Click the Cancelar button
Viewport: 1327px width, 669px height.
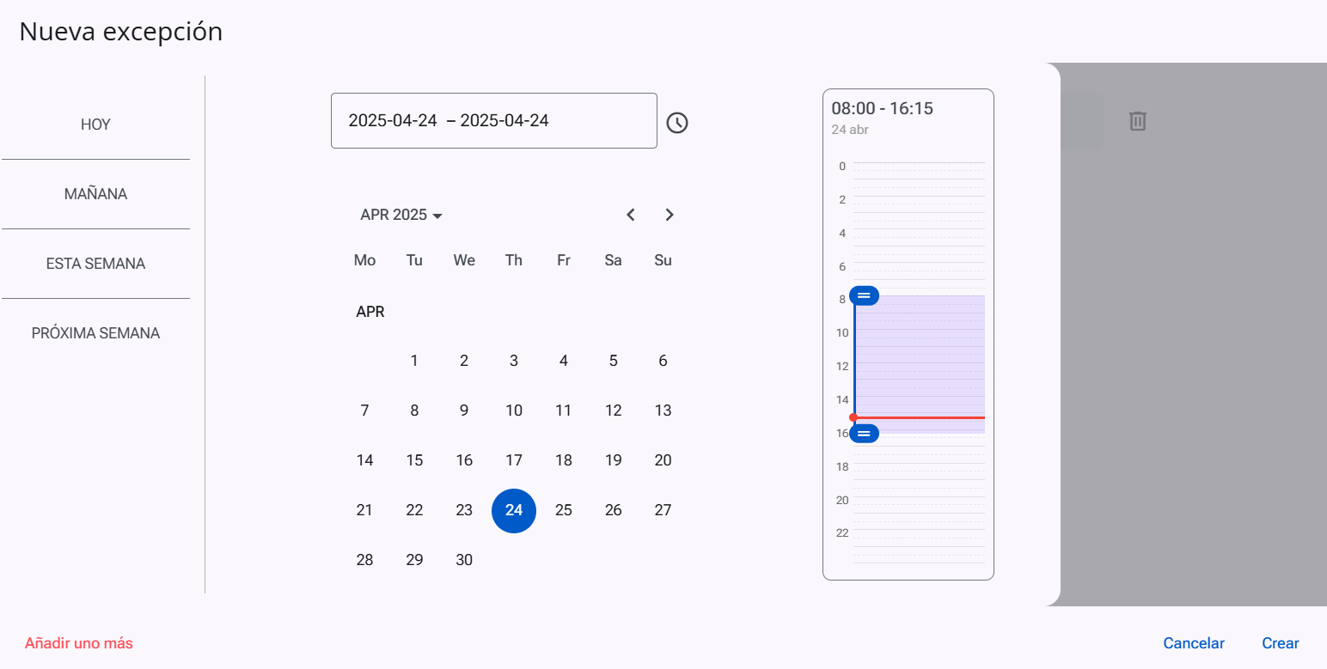1194,643
